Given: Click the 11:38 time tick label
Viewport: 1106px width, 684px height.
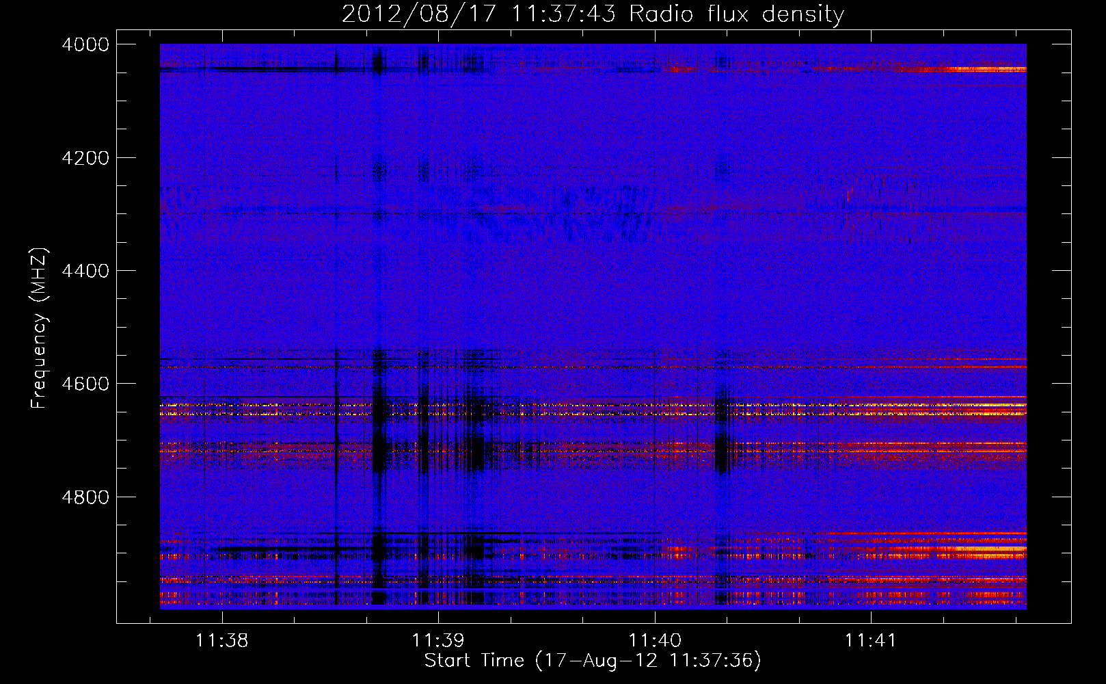Looking at the screenshot, I should [x=221, y=641].
